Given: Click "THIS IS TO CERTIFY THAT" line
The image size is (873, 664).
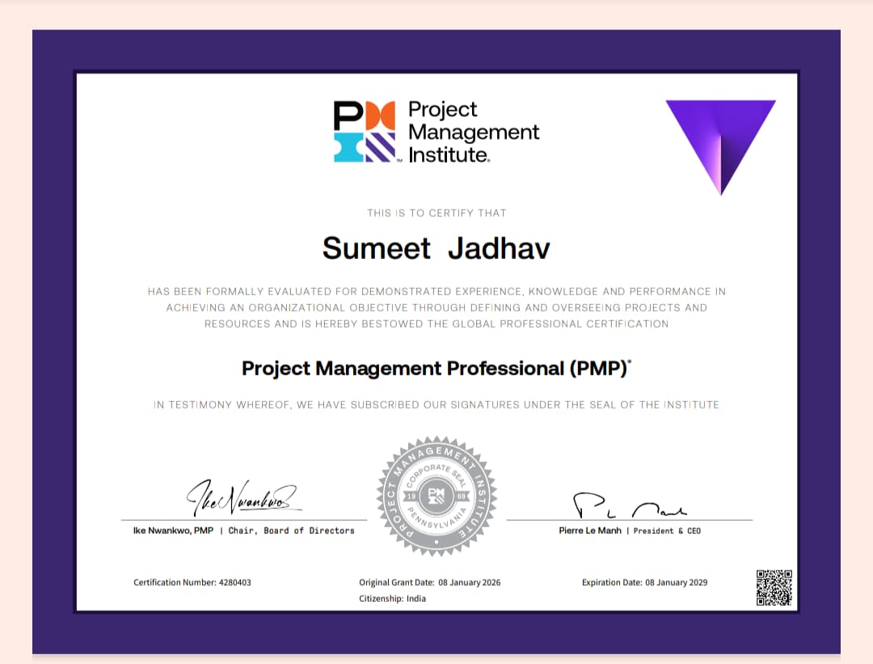Looking at the screenshot, I should [x=436, y=213].
